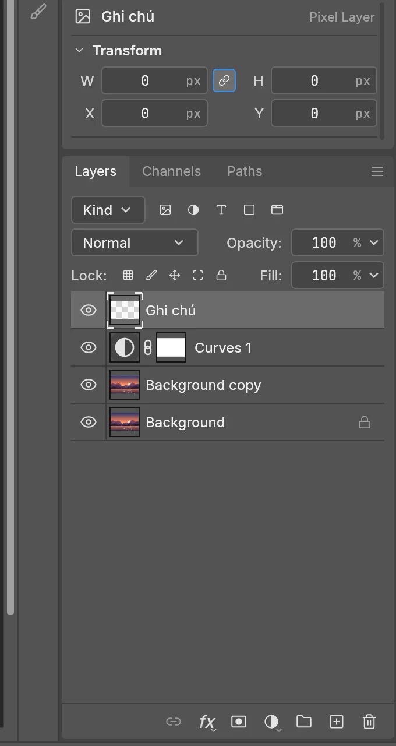Lock transparent pixels
396x746 pixels.
128,275
